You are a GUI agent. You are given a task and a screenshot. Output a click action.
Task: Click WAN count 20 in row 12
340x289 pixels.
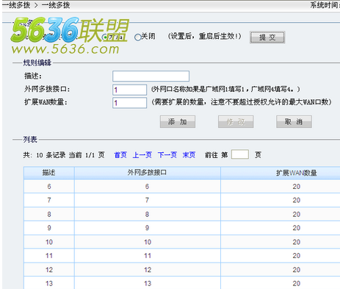[x=297, y=270]
